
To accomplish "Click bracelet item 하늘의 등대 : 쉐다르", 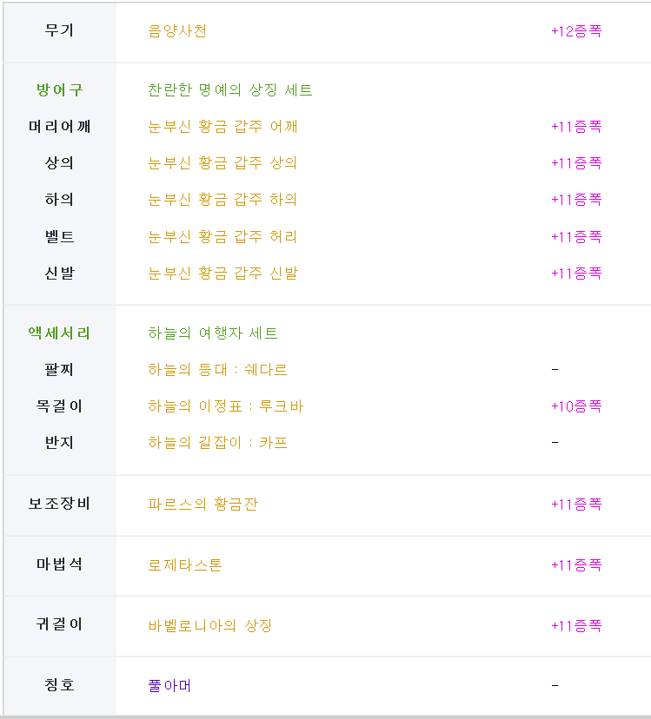I will pos(217,370).
